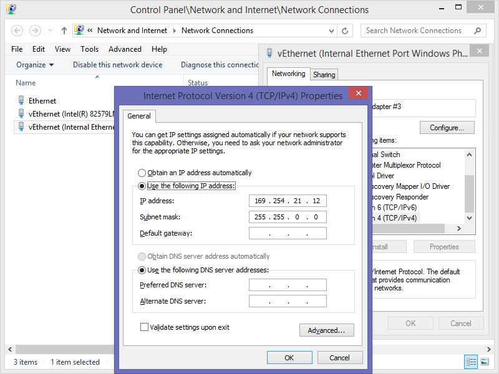Enable Validate settings upon exit checkbox
Screen dimensions: 499x374
(x=145, y=327)
